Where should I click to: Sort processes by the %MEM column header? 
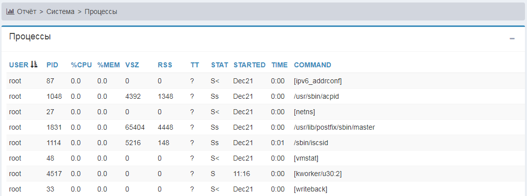point(109,65)
